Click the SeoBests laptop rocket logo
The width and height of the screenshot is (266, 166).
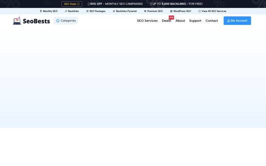17,21
